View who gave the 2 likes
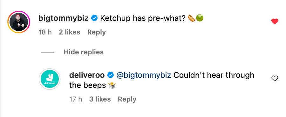The image size is (286, 117). tap(70, 32)
